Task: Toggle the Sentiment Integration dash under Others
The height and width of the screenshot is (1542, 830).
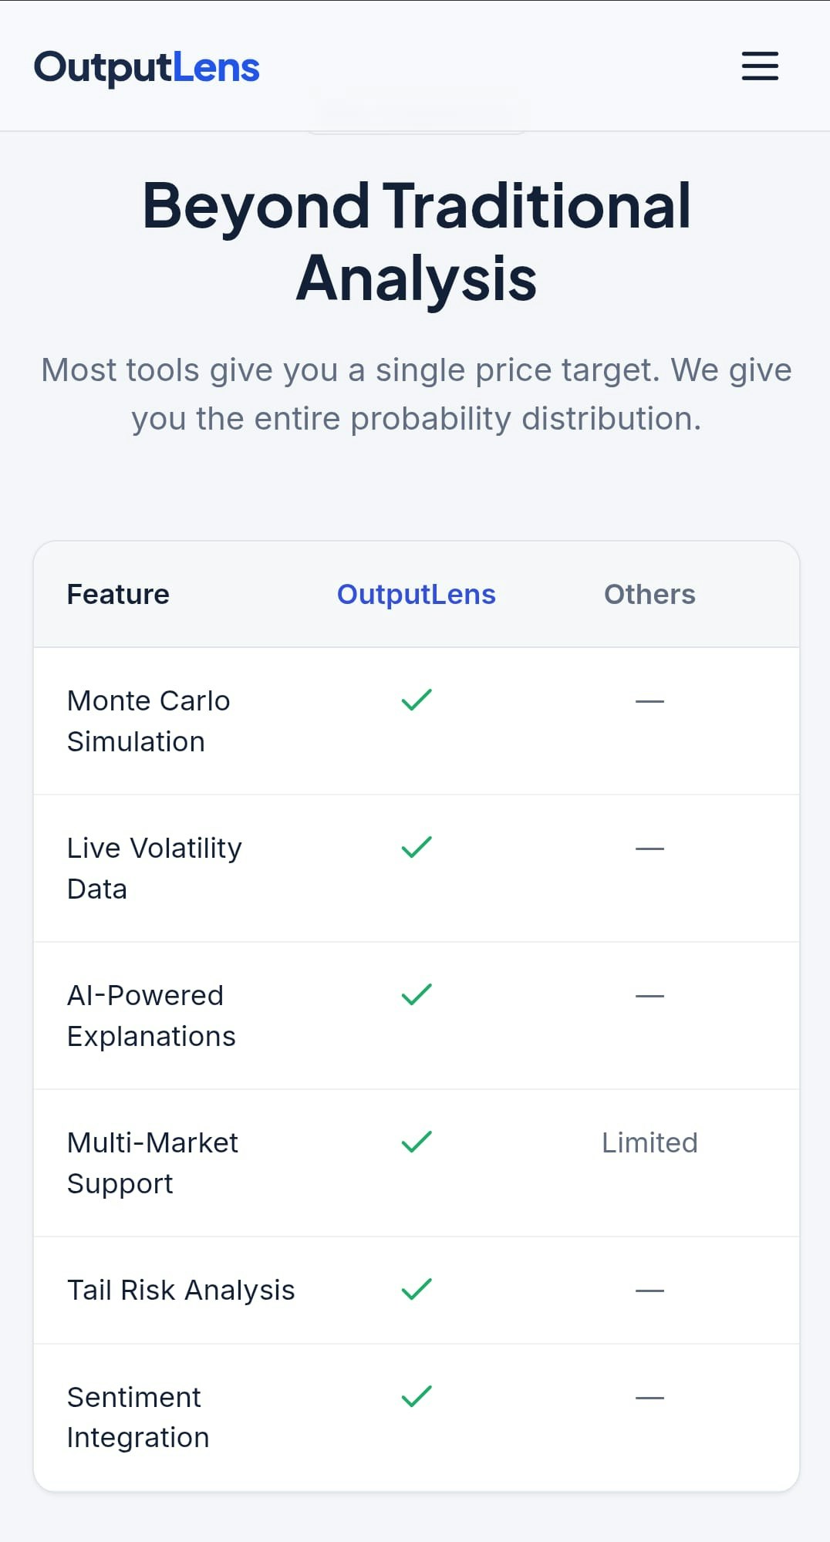Action: tap(649, 1395)
